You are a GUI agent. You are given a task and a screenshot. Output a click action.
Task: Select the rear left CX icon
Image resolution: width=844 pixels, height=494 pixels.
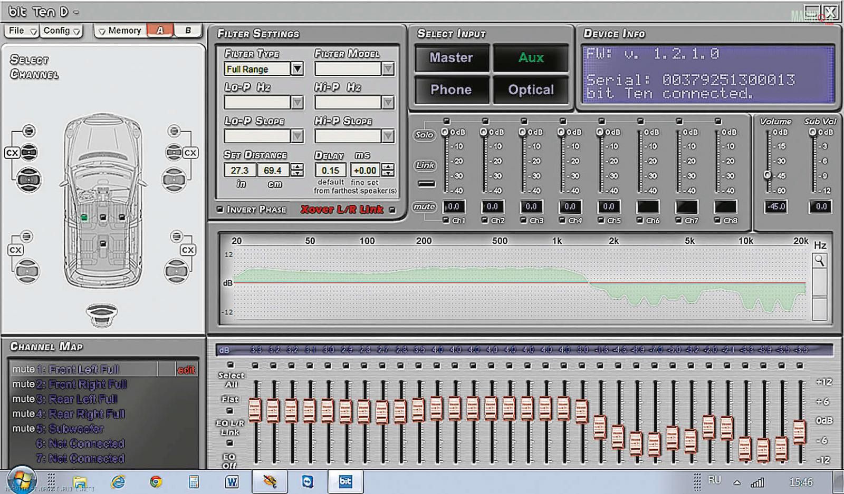[x=15, y=250]
